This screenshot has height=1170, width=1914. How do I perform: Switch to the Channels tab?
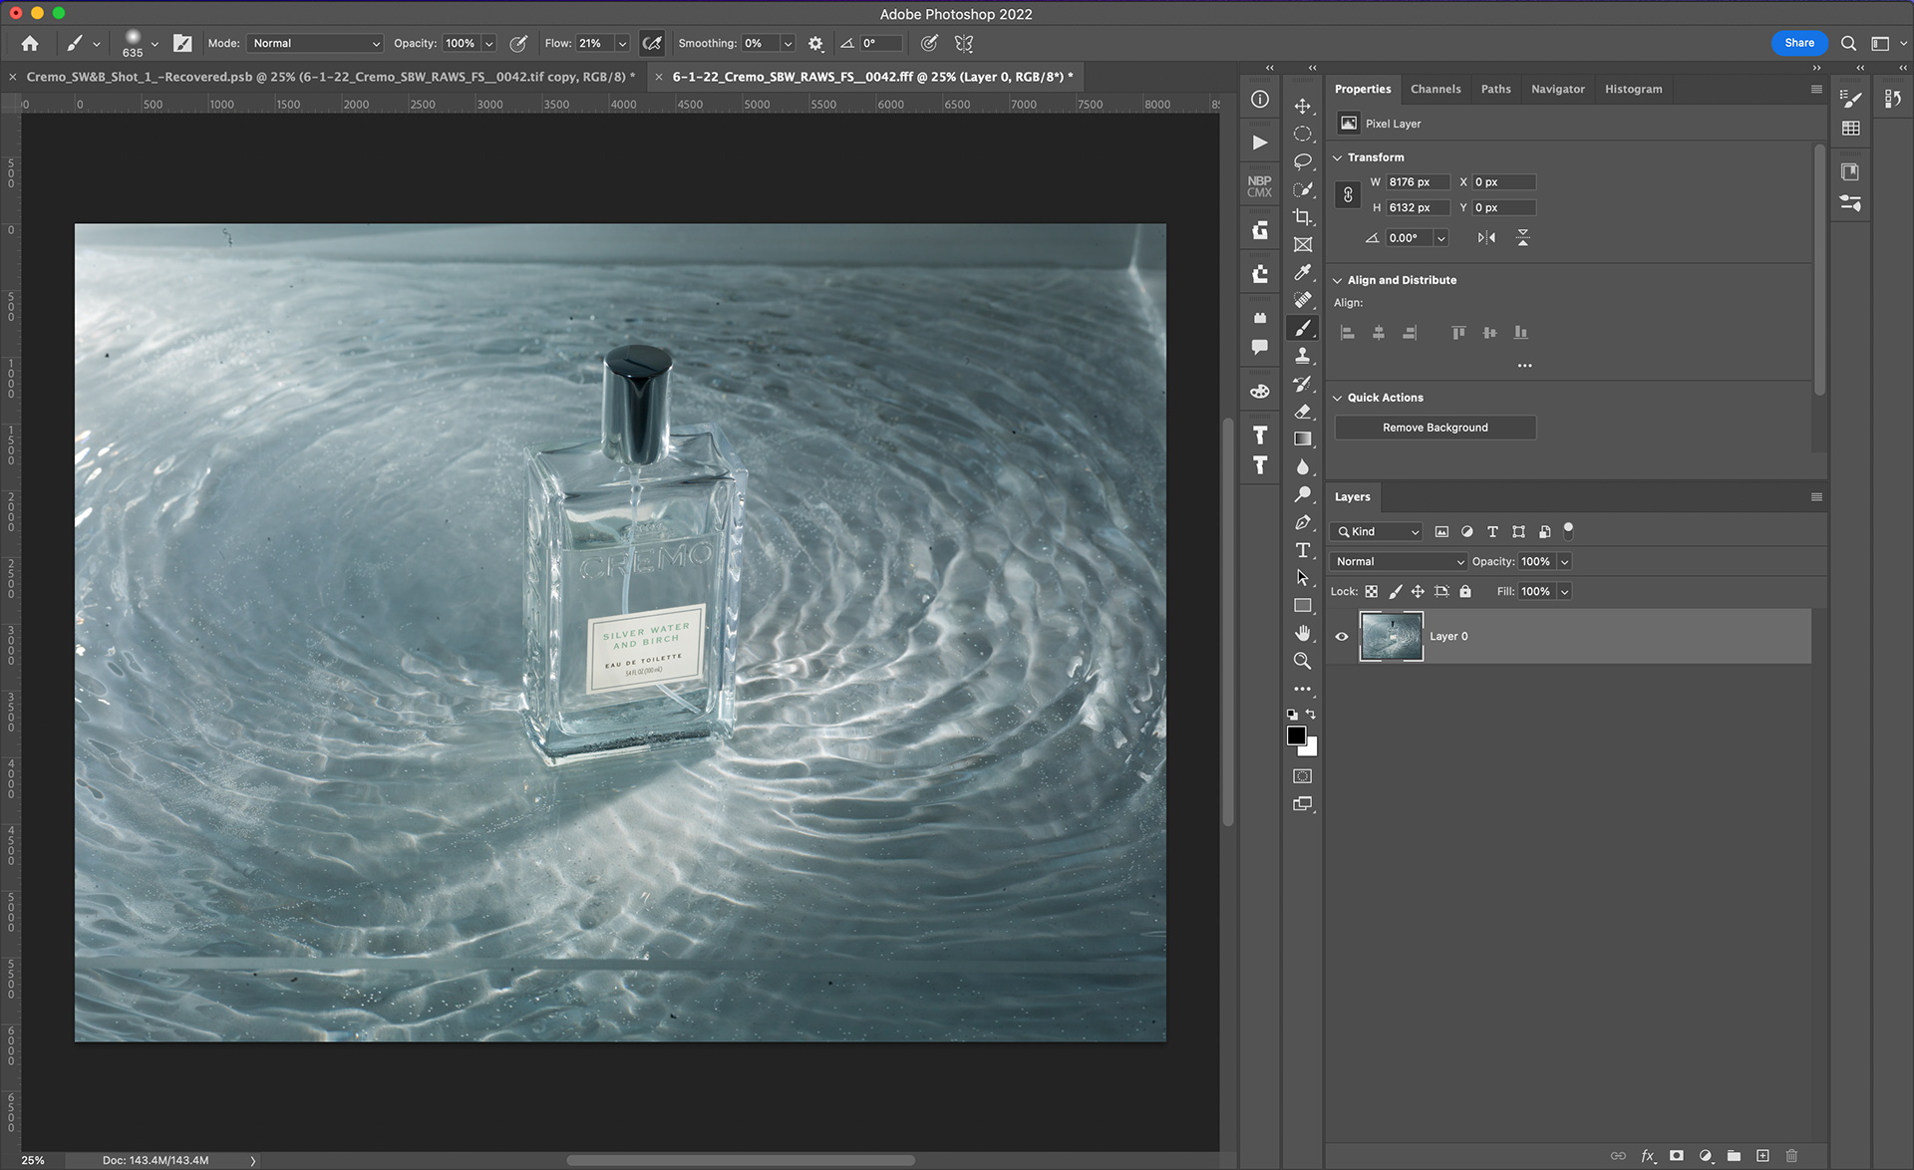(1435, 90)
